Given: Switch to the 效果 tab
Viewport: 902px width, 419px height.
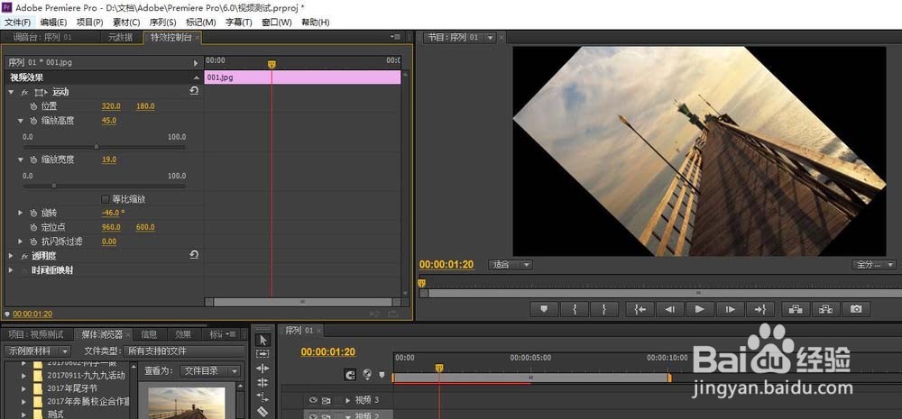Looking at the screenshot, I should tap(183, 334).
